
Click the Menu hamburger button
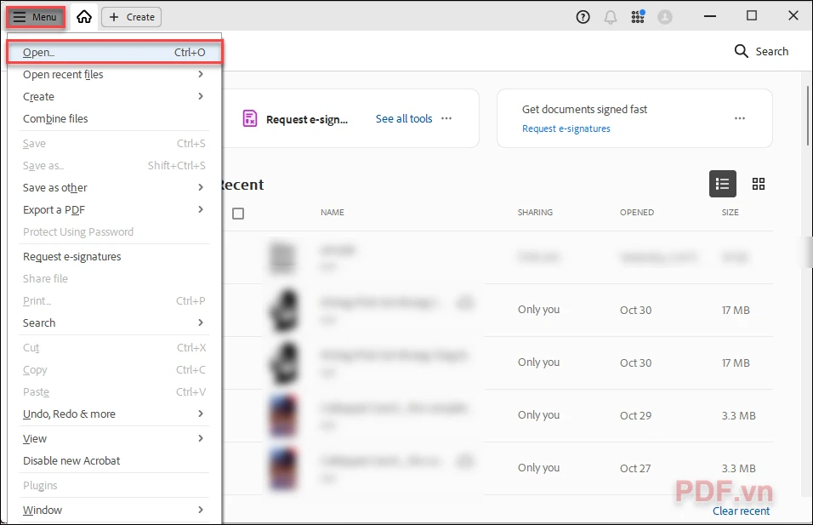tap(35, 17)
